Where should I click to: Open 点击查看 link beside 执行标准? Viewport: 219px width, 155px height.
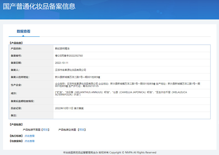tap(29, 136)
